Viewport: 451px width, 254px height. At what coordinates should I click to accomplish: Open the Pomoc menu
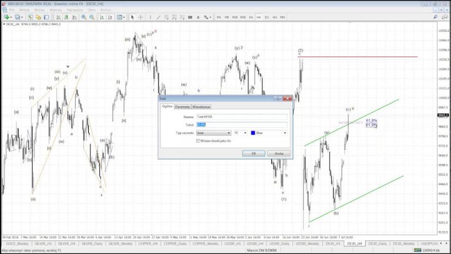point(106,10)
